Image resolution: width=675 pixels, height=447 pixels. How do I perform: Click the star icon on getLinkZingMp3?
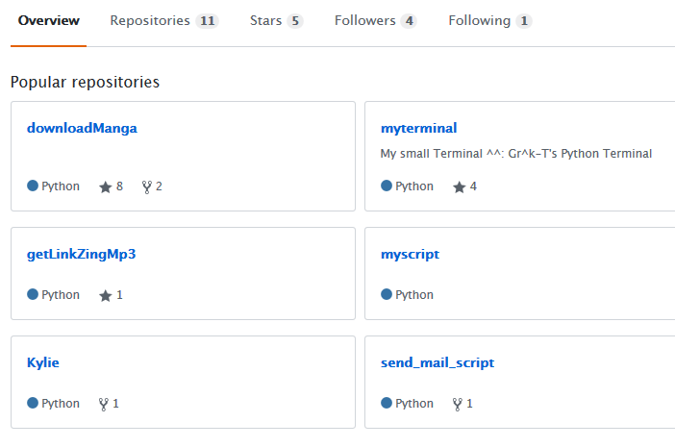point(106,295)
